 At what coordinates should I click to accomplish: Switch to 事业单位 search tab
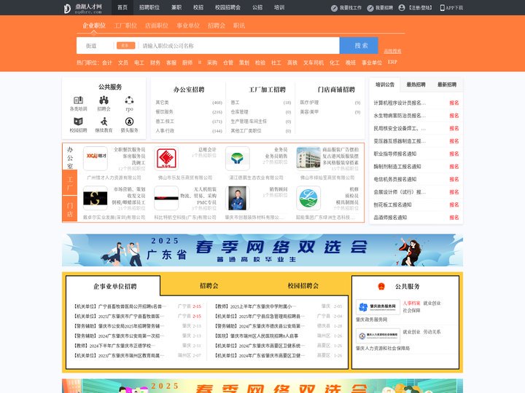(188, 25)
